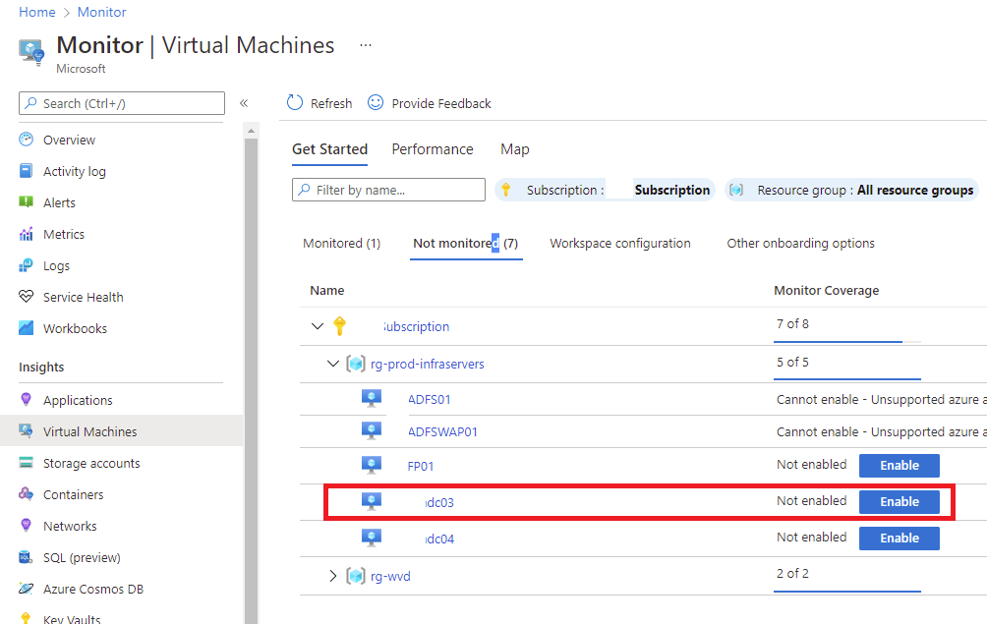Switch to the Map tab
This screenshot has width=987, height=624.
point(515,149)
